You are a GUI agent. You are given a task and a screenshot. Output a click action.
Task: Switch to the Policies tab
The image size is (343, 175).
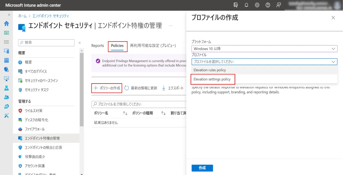[x=117, y=46]
